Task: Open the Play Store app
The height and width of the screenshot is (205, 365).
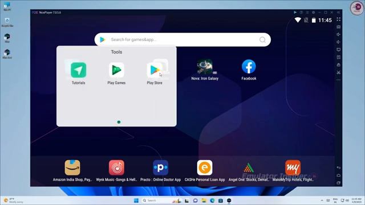Action: pos(155,70)
